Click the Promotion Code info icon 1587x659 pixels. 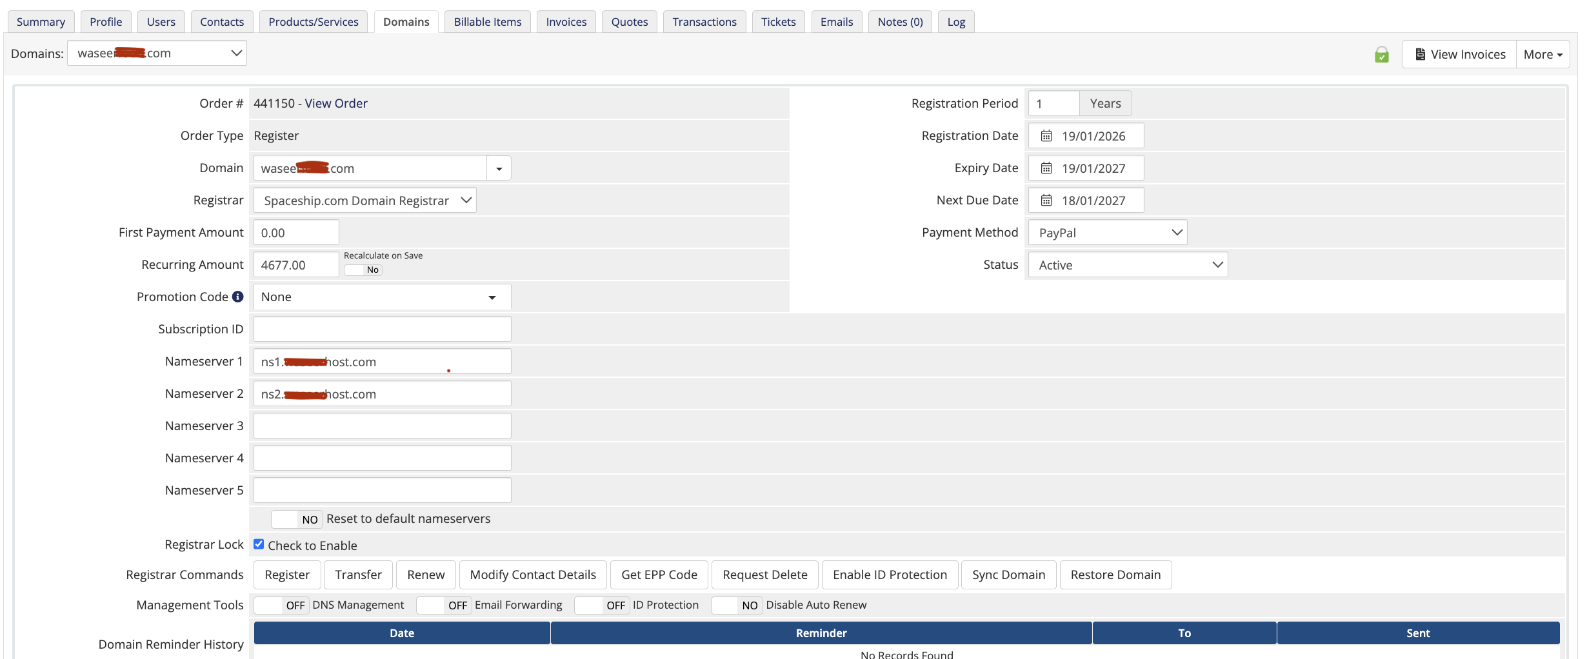(x=238, y=297)
